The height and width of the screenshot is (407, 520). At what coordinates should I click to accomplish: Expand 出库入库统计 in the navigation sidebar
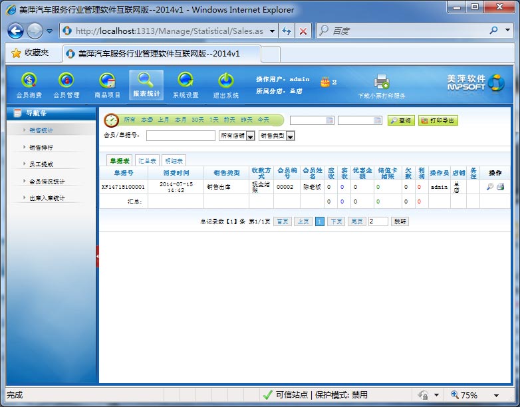click(47, 198)
